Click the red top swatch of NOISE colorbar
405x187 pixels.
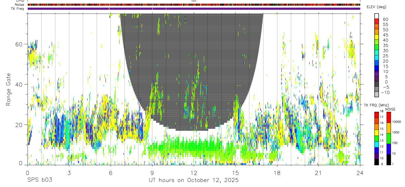click(389, 117)
